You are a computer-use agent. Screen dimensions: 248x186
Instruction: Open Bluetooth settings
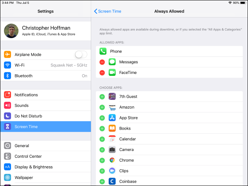[x=46, y=76]
